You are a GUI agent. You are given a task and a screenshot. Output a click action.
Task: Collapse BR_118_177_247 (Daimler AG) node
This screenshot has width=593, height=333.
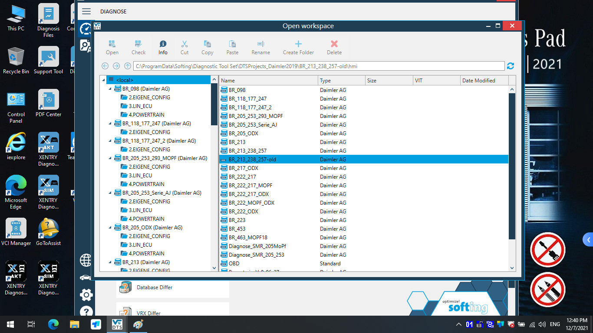pyautogui.click(x=110, y=123)
